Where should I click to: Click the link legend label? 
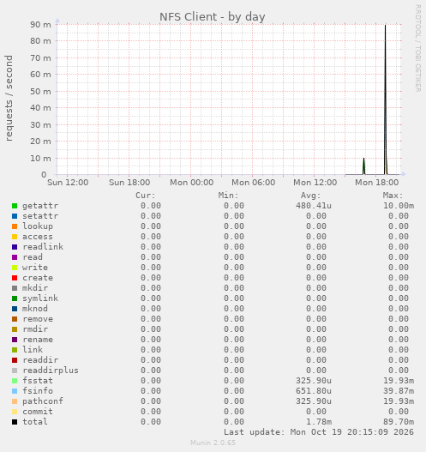pyautogui.click(x=33, y=350)
